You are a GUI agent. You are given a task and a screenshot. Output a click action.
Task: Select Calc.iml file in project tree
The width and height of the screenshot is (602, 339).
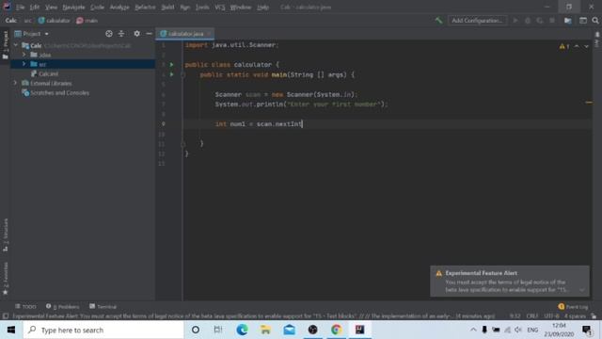[x=44, y=73]
